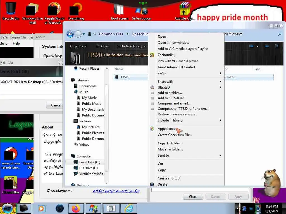Screen dimensions: 286x214
Task: Click the address bar's double chevron
Action: 94,34
